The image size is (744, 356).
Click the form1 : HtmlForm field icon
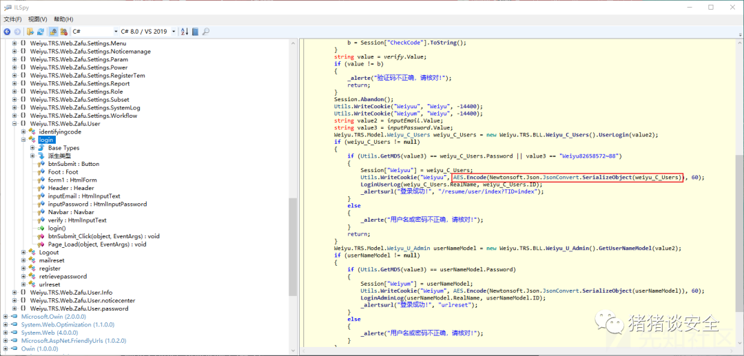click(x=41, y=180)
